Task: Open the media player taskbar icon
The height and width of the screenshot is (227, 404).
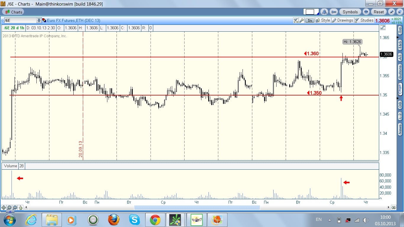Action: [71, 220]
